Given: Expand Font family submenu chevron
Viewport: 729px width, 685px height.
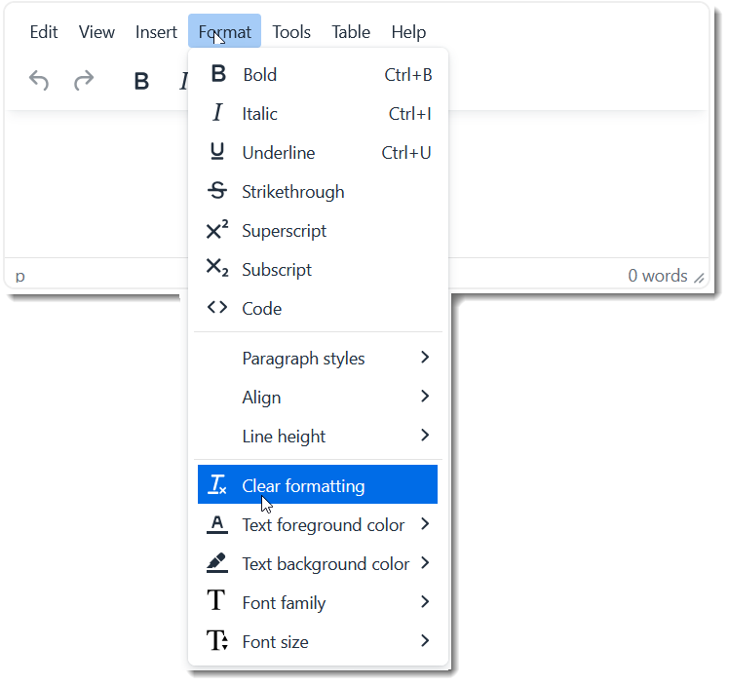Looking at the screenshot, I should (425, 602).
